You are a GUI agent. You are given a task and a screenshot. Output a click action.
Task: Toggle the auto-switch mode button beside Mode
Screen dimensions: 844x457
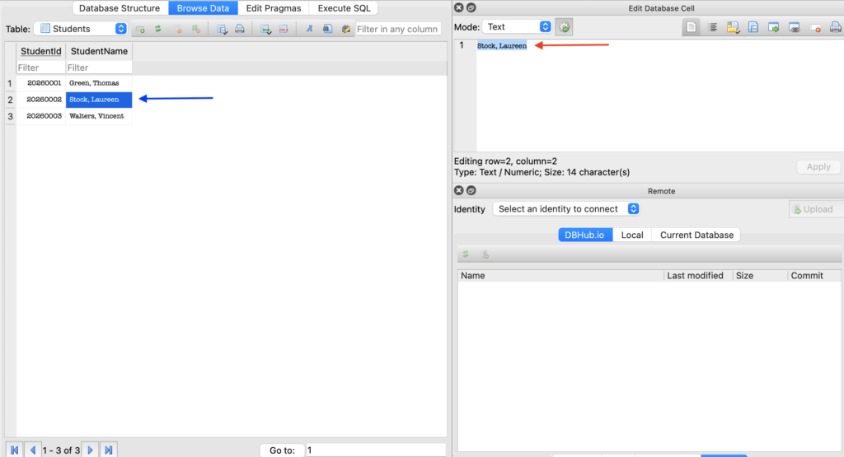pyautogui.click(x=565, y=27)
